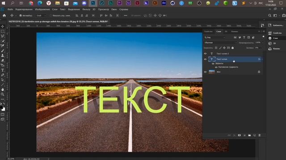Screen dimensions: 286x160
Task: Open After Effects from the taskbar
Action: coord(128,3)
